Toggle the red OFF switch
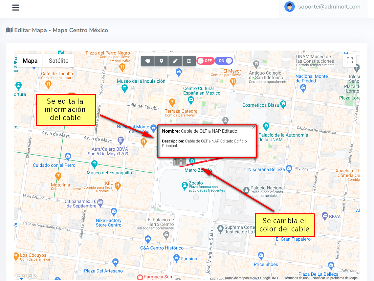The height and width of the screenshot is (281, 374). click(205, 61)
